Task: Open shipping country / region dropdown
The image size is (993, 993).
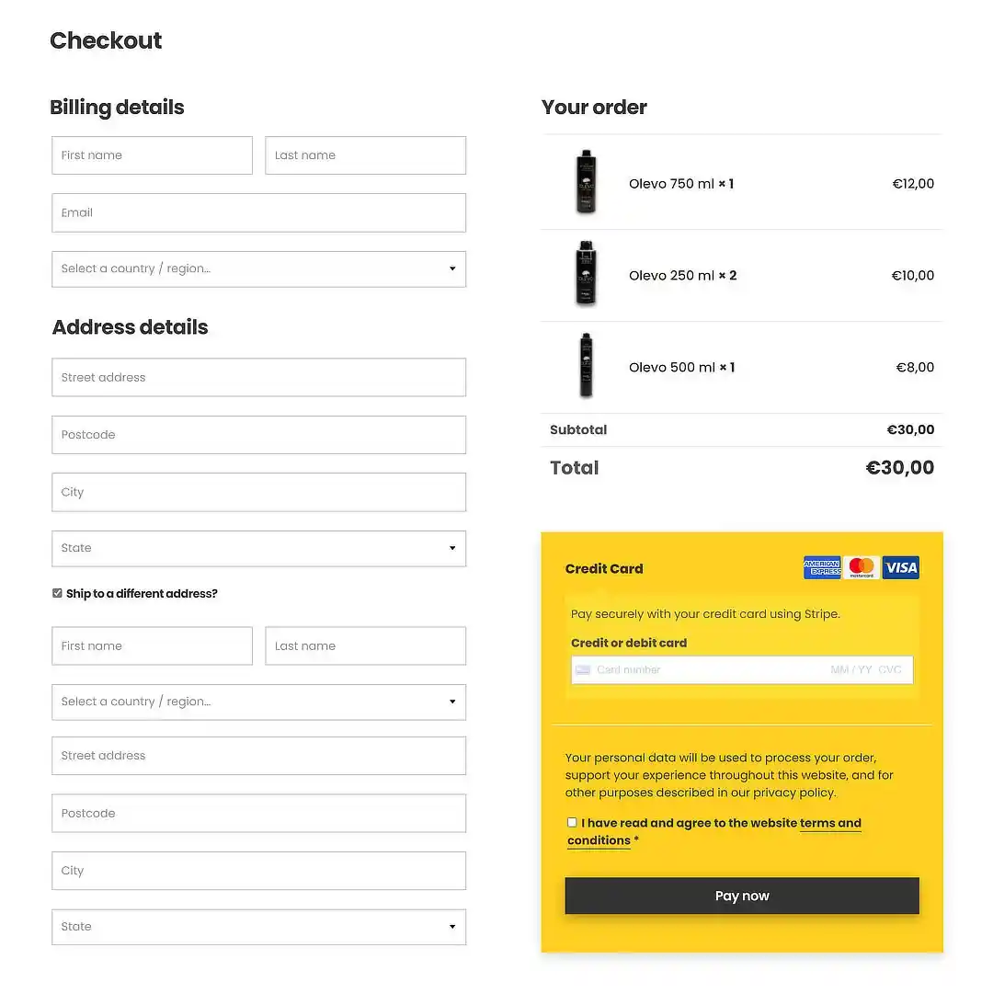Action: 259,702
